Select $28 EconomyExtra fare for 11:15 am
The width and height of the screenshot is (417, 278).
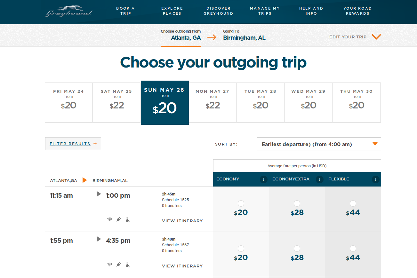(x=297, y=203)
